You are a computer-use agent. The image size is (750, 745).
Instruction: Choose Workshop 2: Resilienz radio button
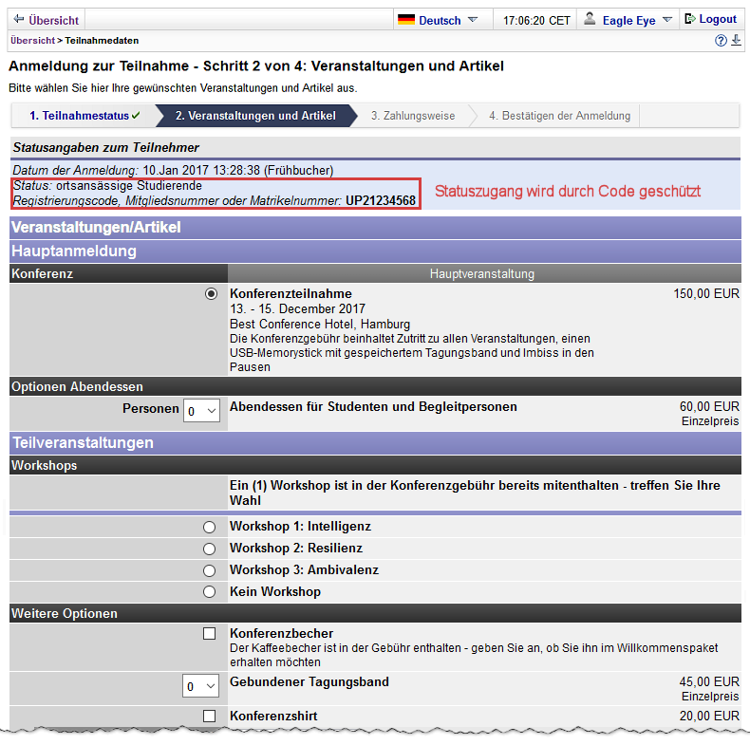[209, 549]
